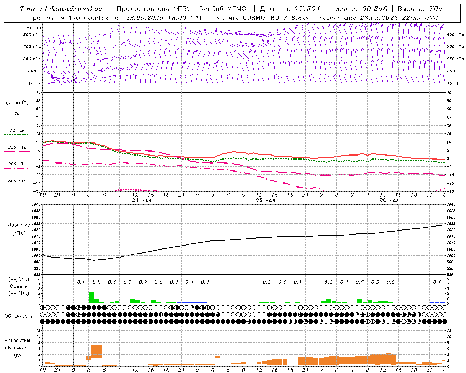
Task: Click the (км) unit label under convective cloudiness
Action: [x=19, y=355]
